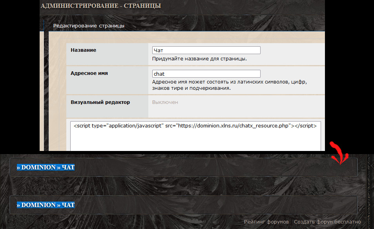The height and width of the screenshot is (229, 374).
Task: Click the hint about латинских символов, цифр
Action: (x=230, y=85)
